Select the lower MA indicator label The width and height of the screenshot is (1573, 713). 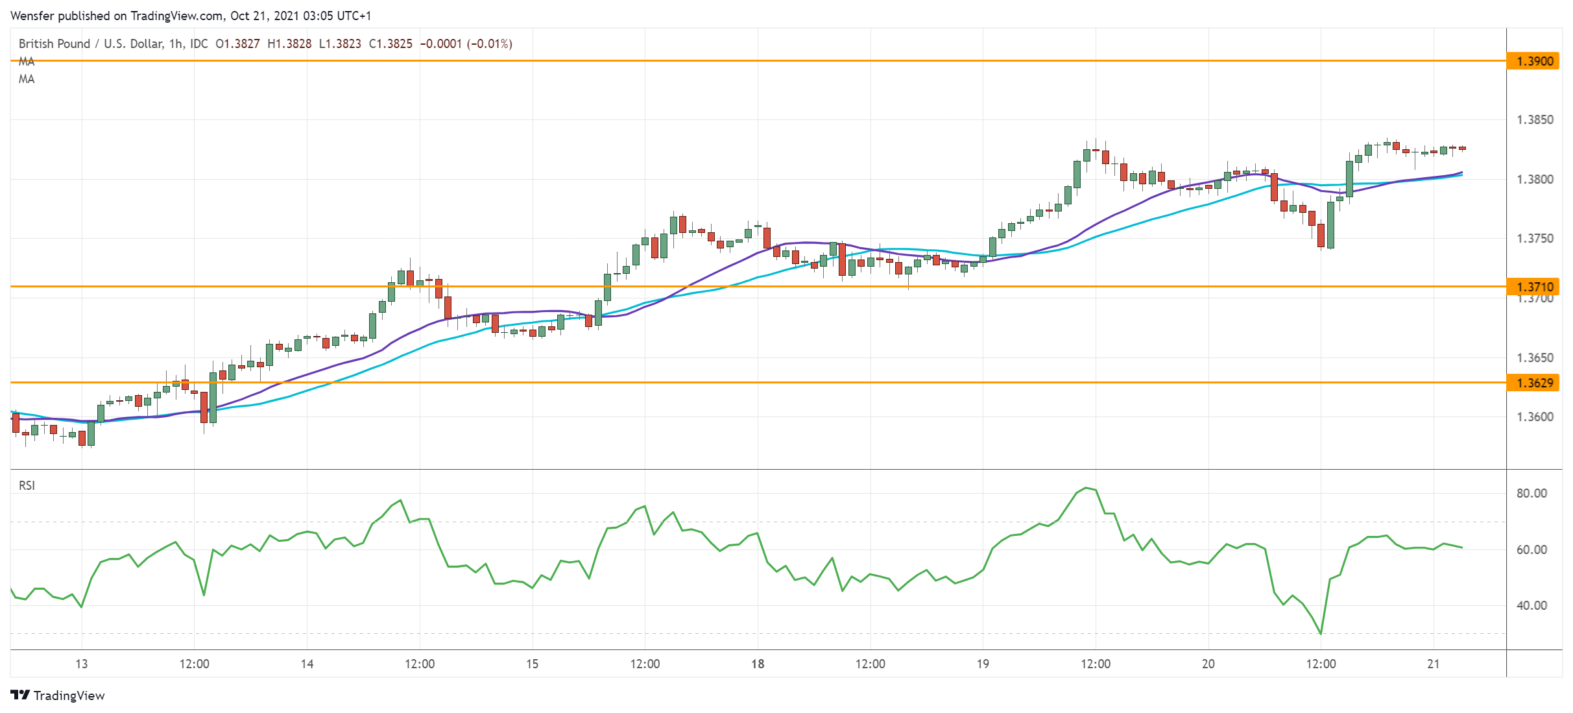coord(27,79)
